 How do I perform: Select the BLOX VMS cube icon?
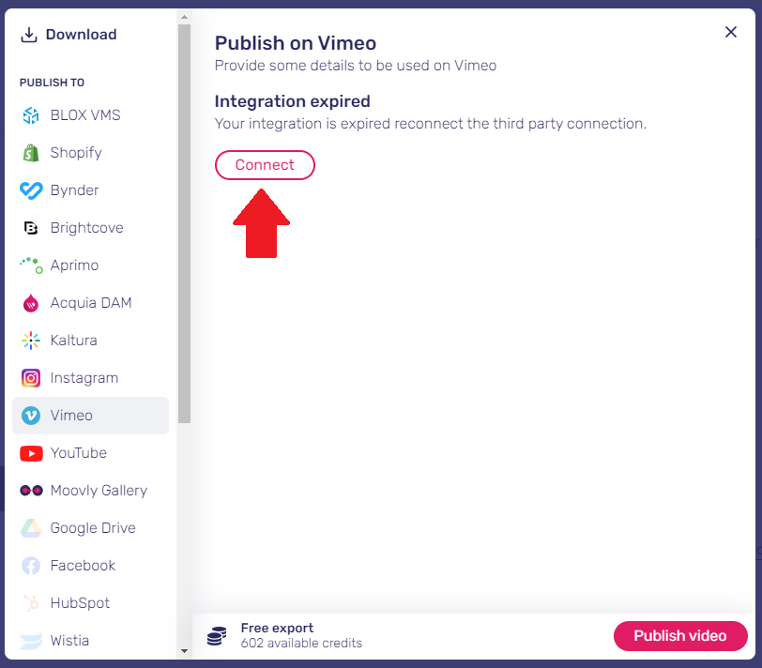[31, 115]
